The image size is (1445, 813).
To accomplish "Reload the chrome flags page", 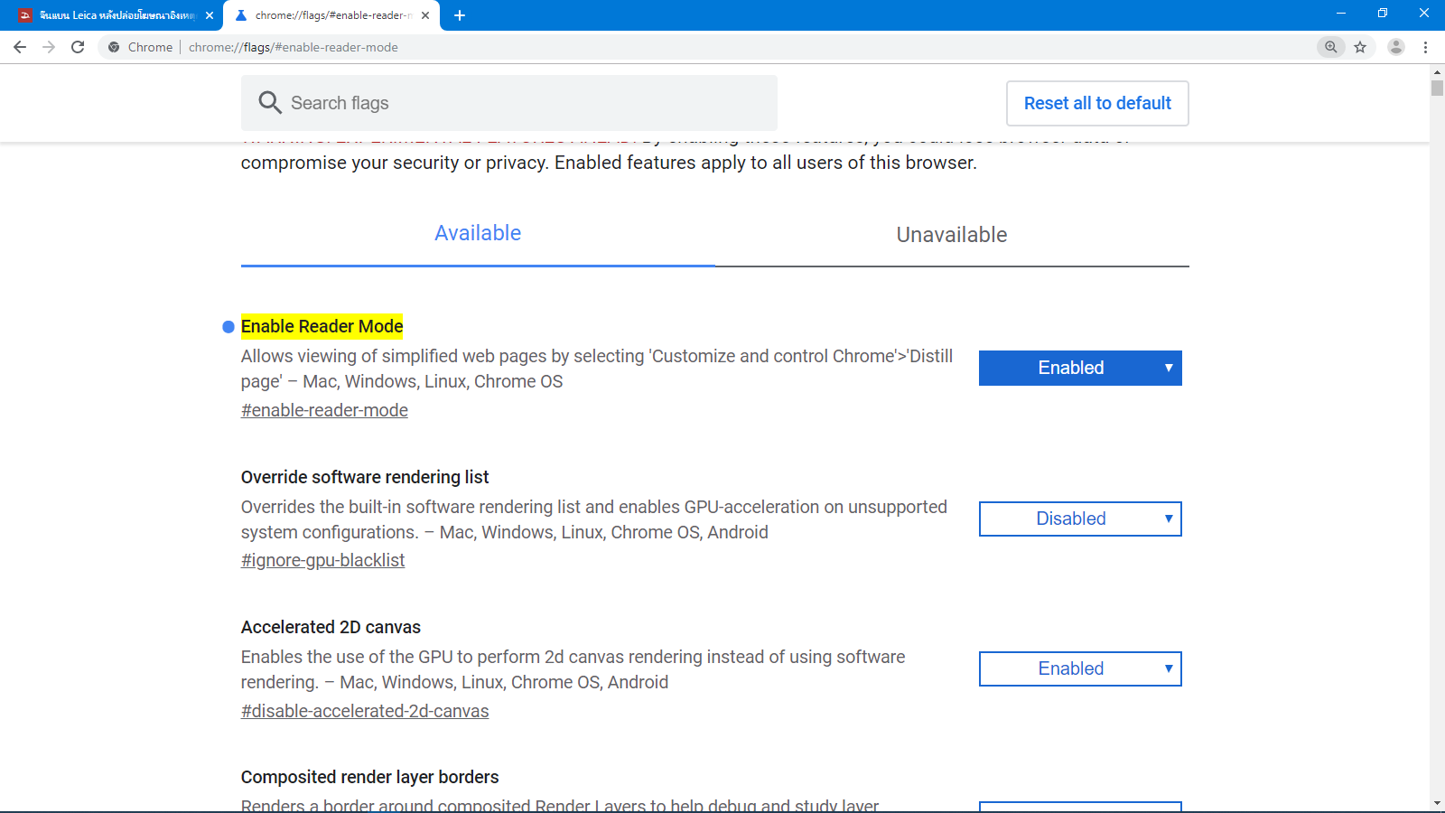I will [x=78, y=47].
